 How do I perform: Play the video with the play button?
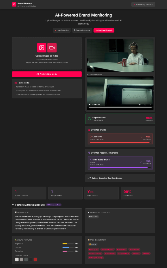point(90,104)
